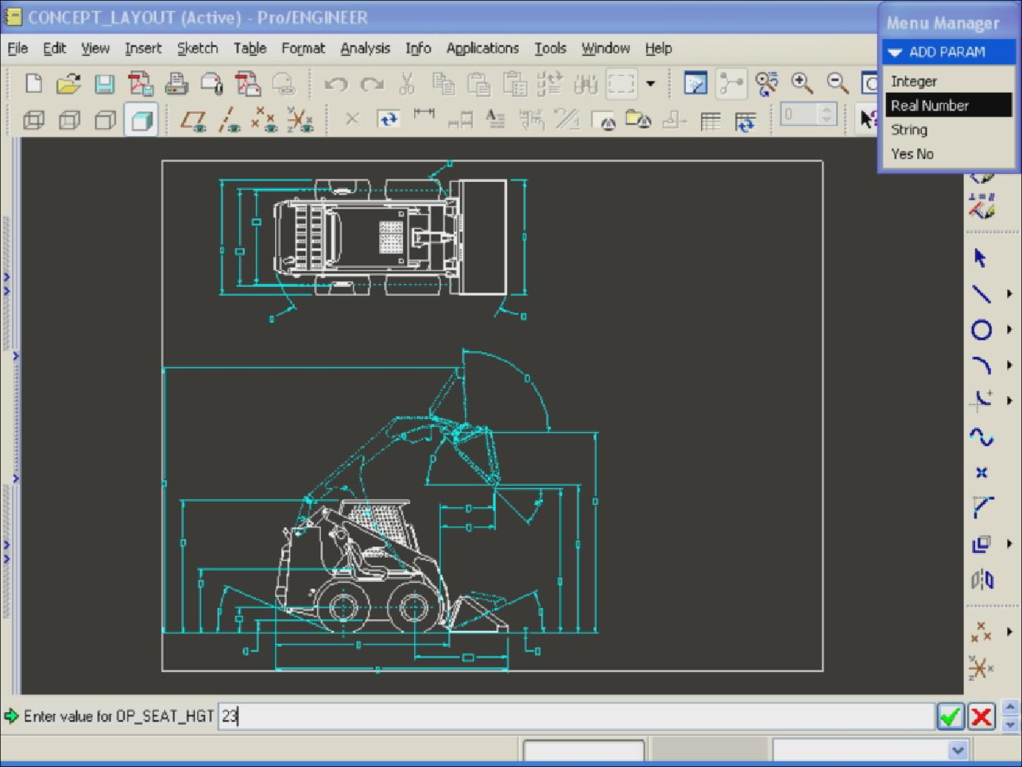Screen dimensions: 1022x767
Task: Switch display to wireframe cube icon
Action: pyautogui.click(x=33, y=120)
